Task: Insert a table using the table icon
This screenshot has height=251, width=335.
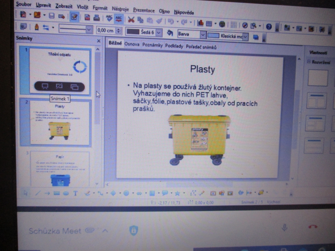Action: (209, 23)
